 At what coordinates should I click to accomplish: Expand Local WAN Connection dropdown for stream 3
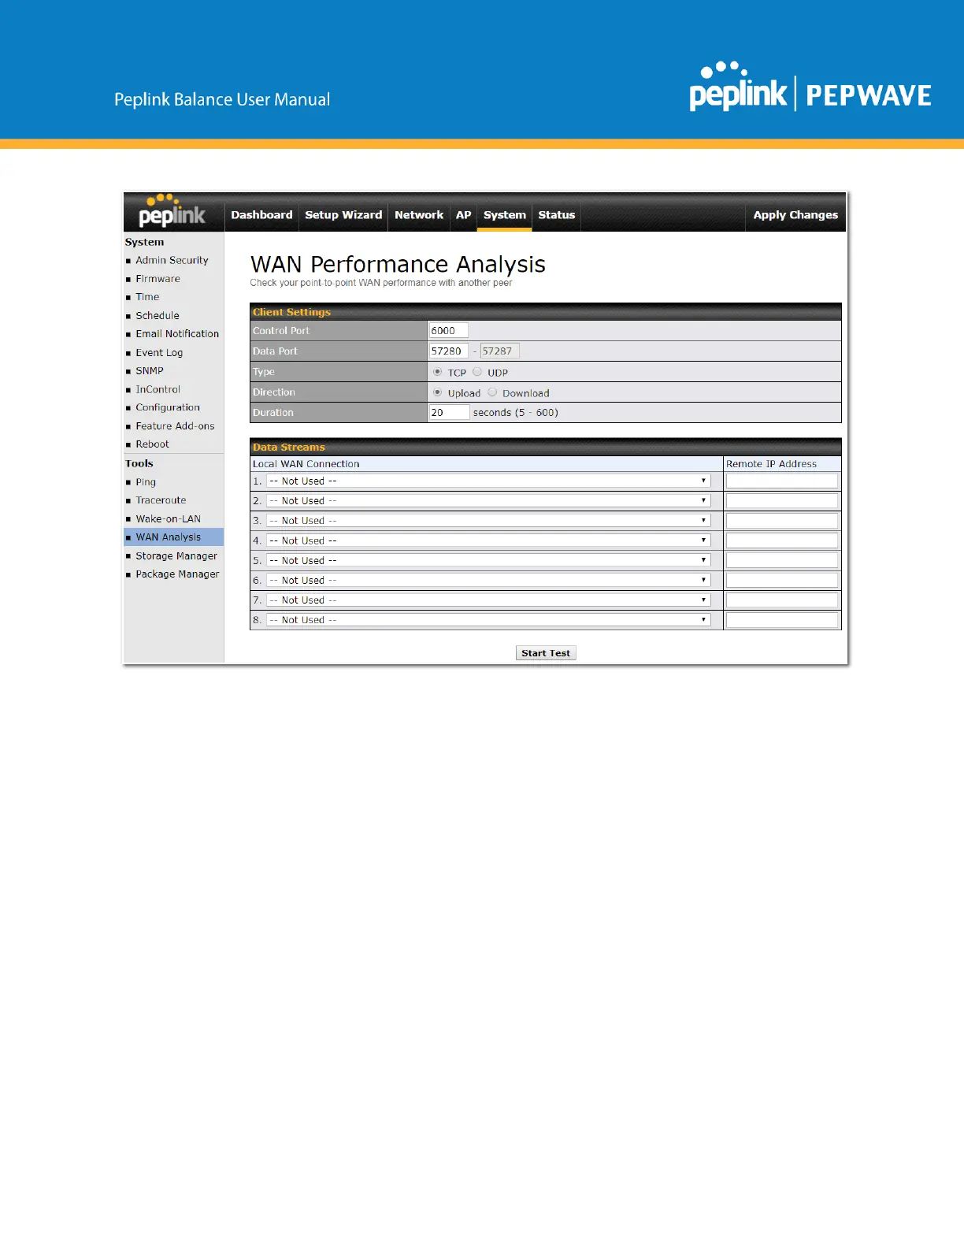coord(488,521)
